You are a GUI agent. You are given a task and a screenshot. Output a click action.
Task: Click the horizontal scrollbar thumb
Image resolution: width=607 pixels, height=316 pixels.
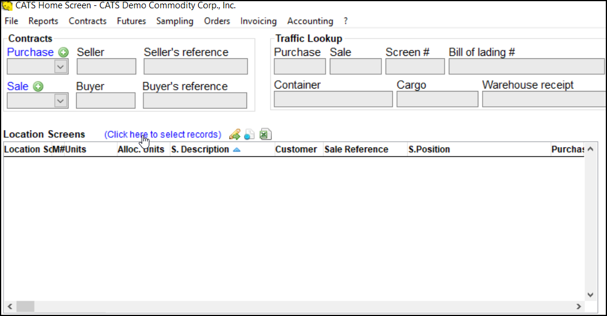point(26,306)
